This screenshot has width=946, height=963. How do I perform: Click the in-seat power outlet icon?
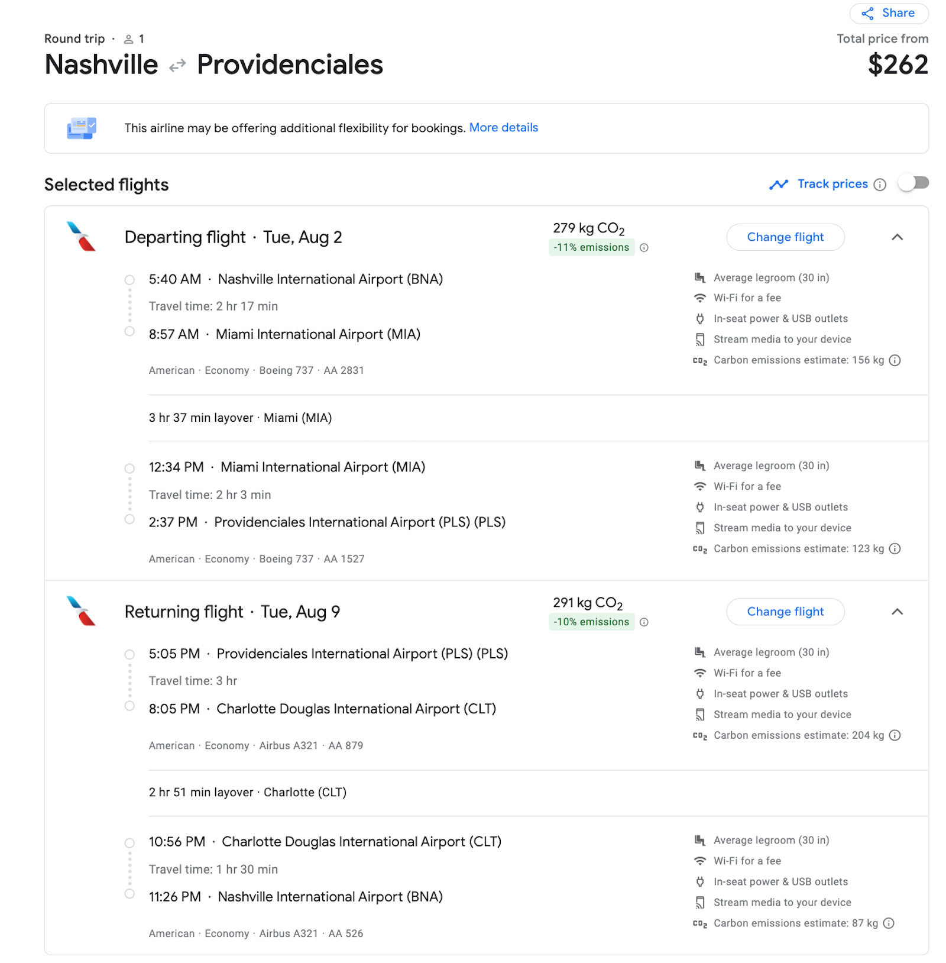700,318
